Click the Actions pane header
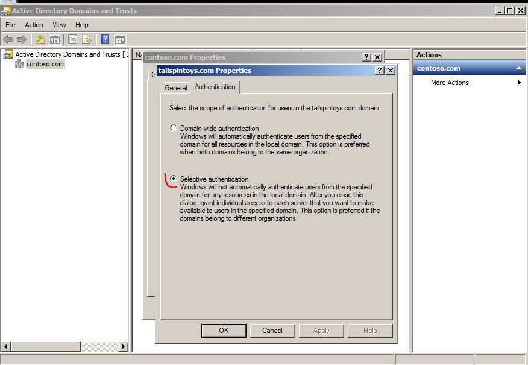Viewport: 528px width, 365px height. click(x=469, y=54)
